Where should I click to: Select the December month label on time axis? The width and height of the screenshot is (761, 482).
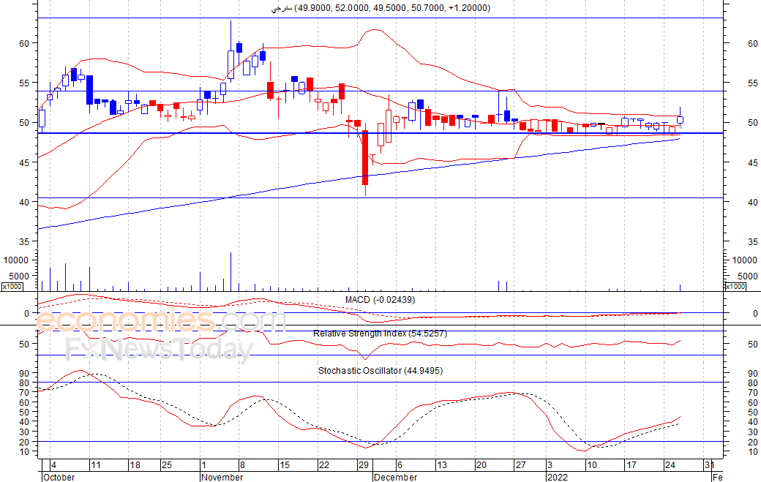coord(395,477)
